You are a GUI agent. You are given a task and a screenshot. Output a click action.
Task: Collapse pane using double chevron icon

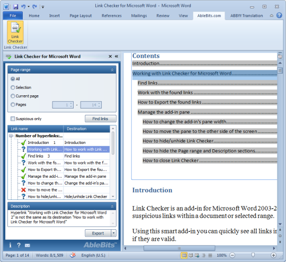point(117,56)
